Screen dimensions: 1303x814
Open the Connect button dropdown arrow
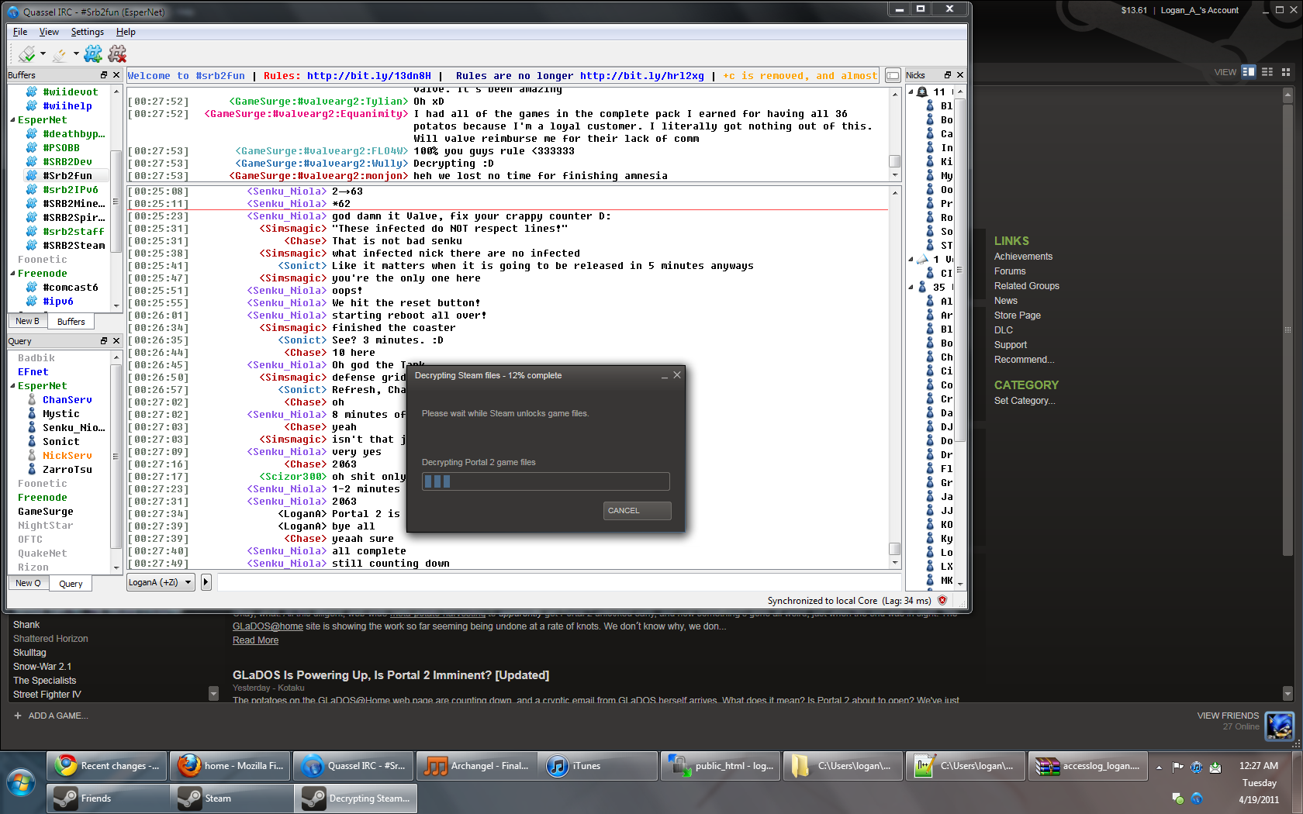pyautogui.click(x=43, y=53)
